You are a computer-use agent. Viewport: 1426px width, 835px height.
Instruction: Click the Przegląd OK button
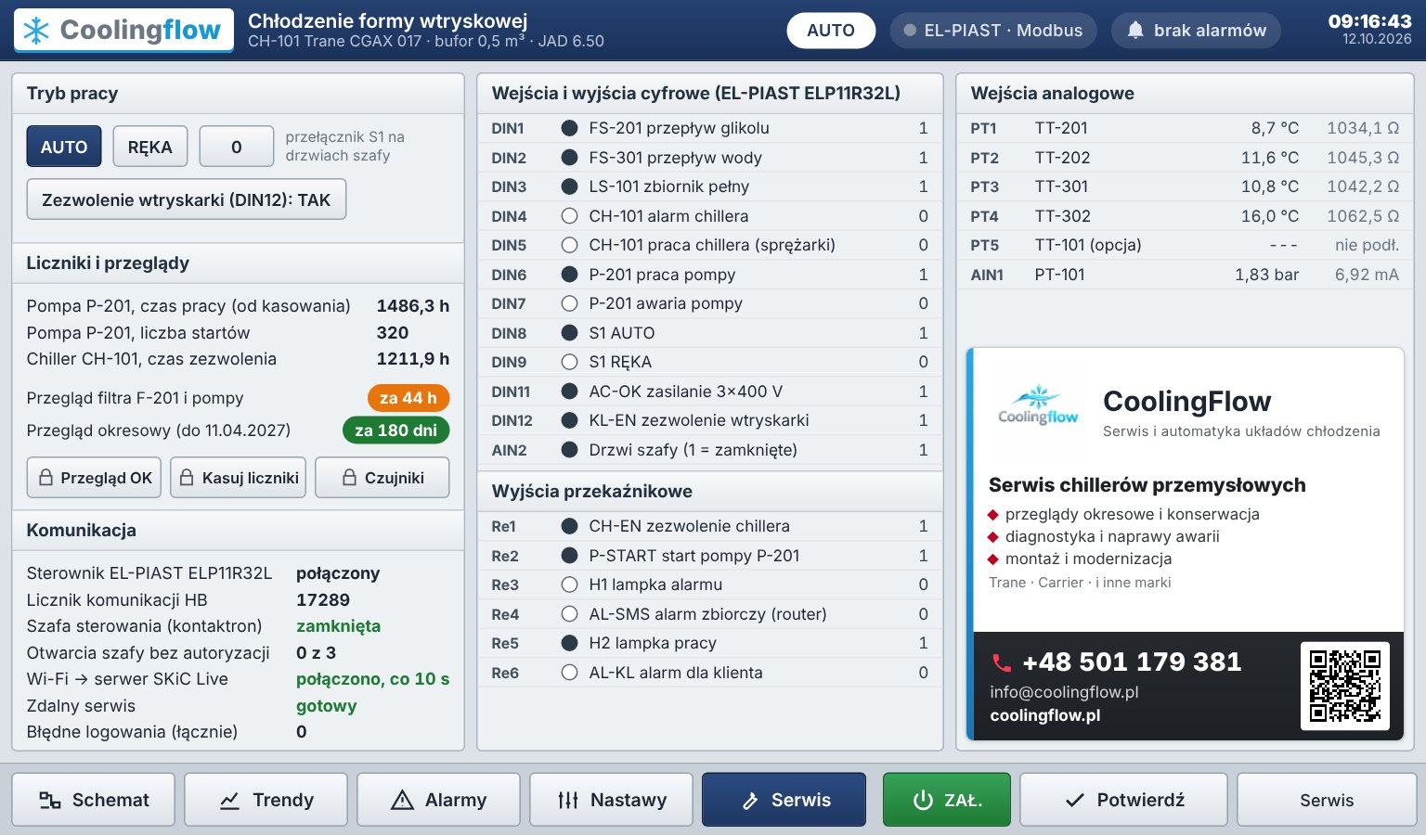click(x=94, y=478)
